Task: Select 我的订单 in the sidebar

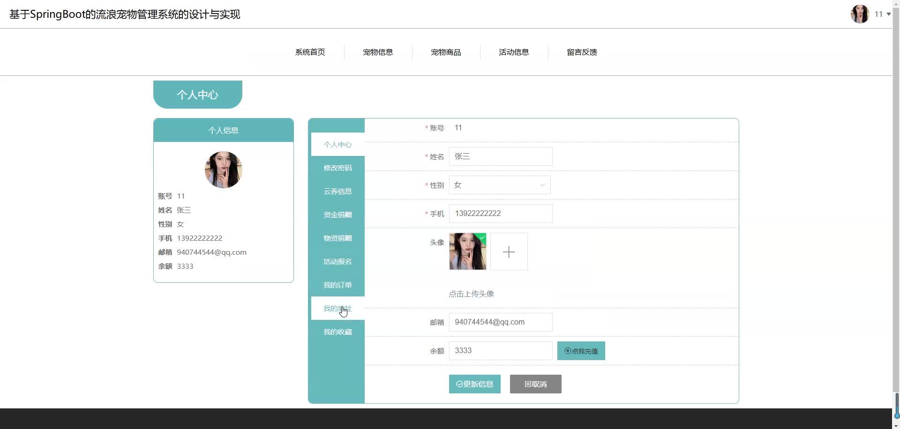Action: [x=337, y=285]
